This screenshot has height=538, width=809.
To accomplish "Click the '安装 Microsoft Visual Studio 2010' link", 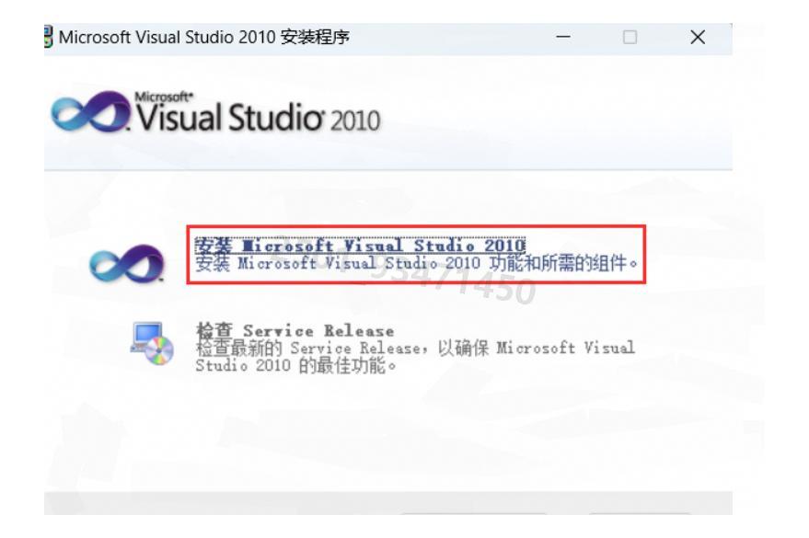I will click(x=360, y=246).
